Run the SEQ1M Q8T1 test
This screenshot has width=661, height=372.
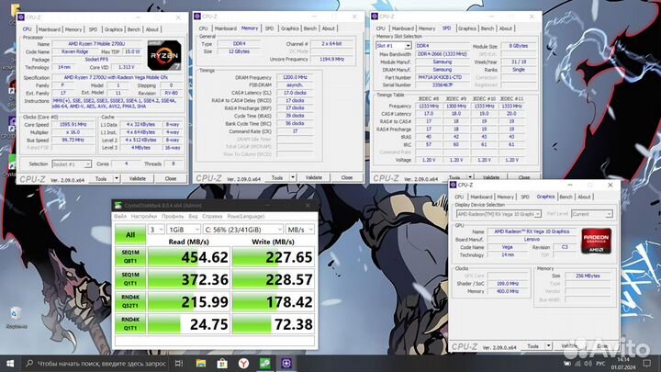click(130, 256)
